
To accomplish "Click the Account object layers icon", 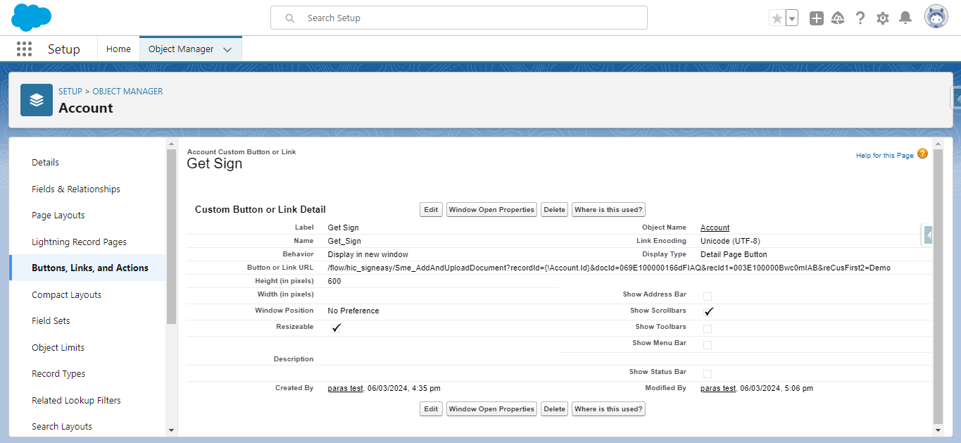I will pyautogui.click(x=37, y=100).
